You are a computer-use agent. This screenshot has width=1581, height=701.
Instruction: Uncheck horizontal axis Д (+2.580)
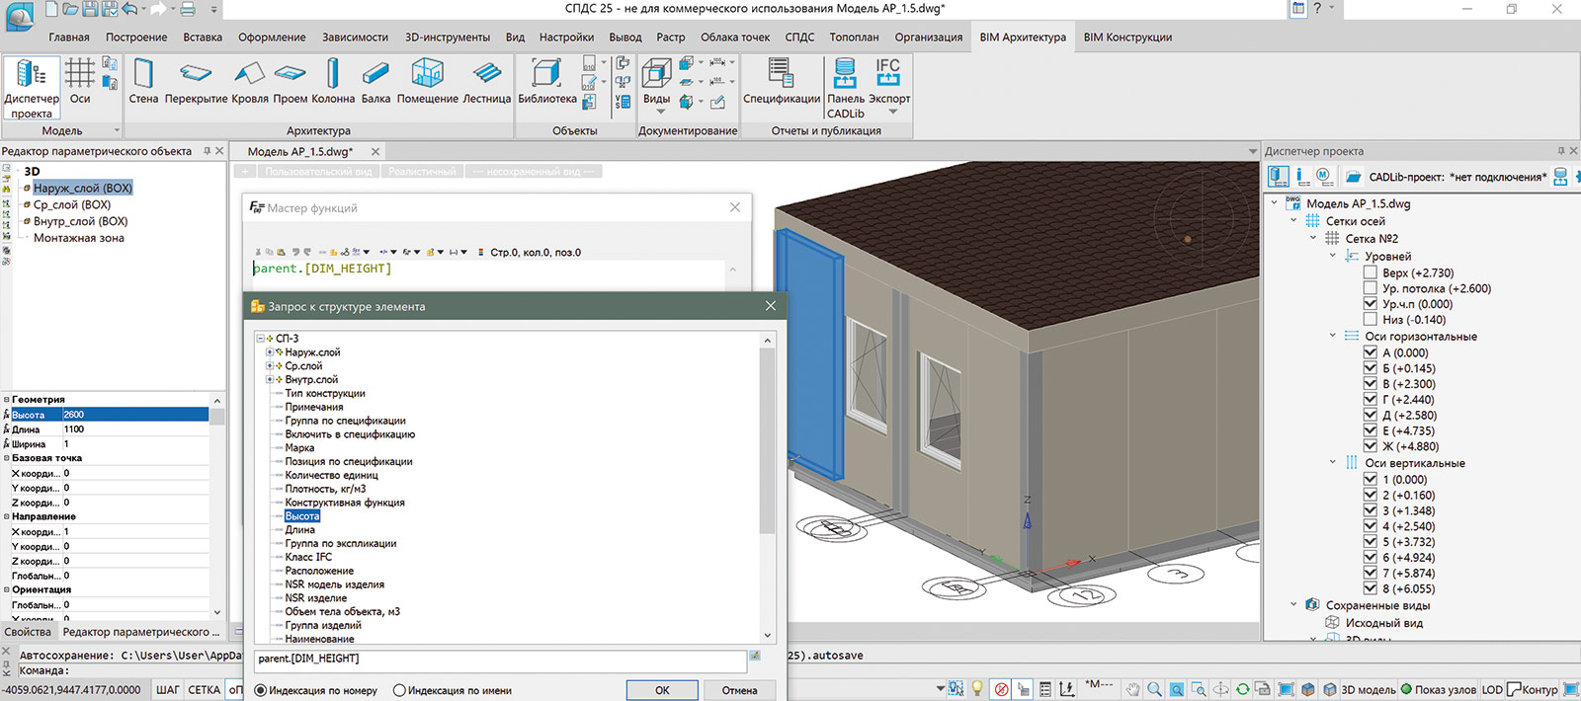click(1370, 416)
